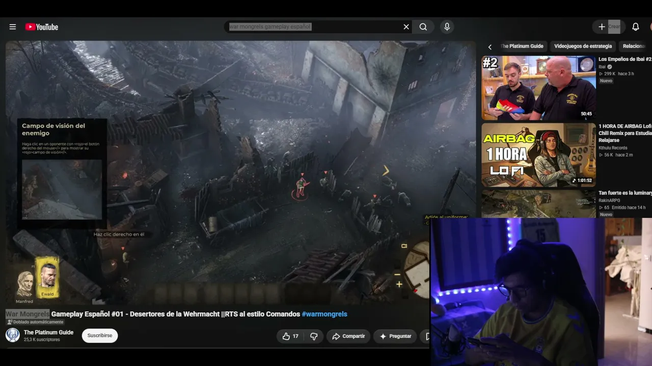Select the 'Videojuegos de estrategia' chip
Screen dimensions: 652x366
point(583,46)
